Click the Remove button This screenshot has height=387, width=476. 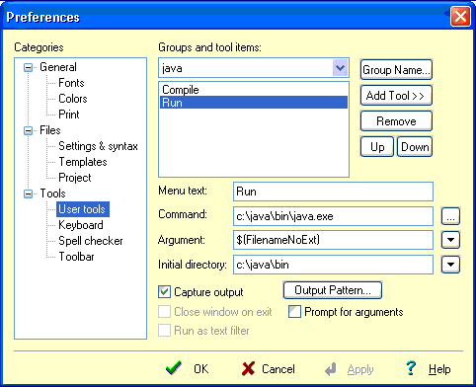pyautogui.click(x=396, y=121)
